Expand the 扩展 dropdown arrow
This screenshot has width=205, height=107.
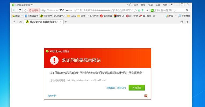click(x=176, y=16)
